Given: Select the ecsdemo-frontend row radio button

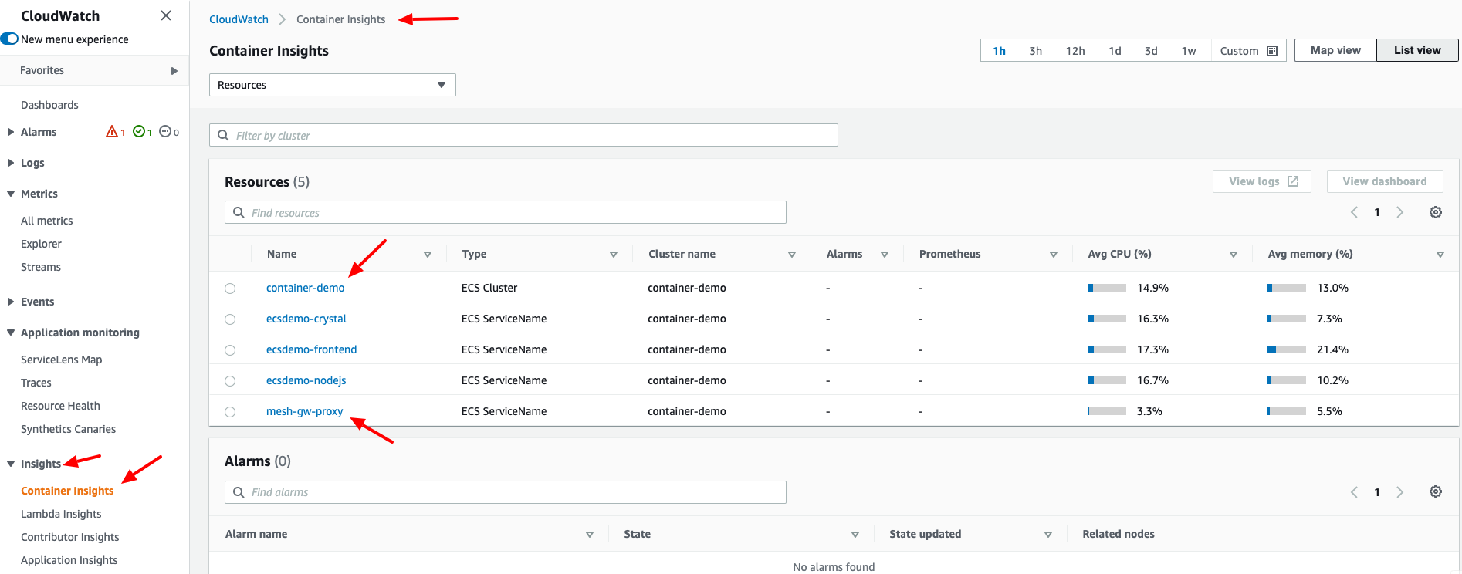Looking at the screenshot, I should tap(230, 350).
